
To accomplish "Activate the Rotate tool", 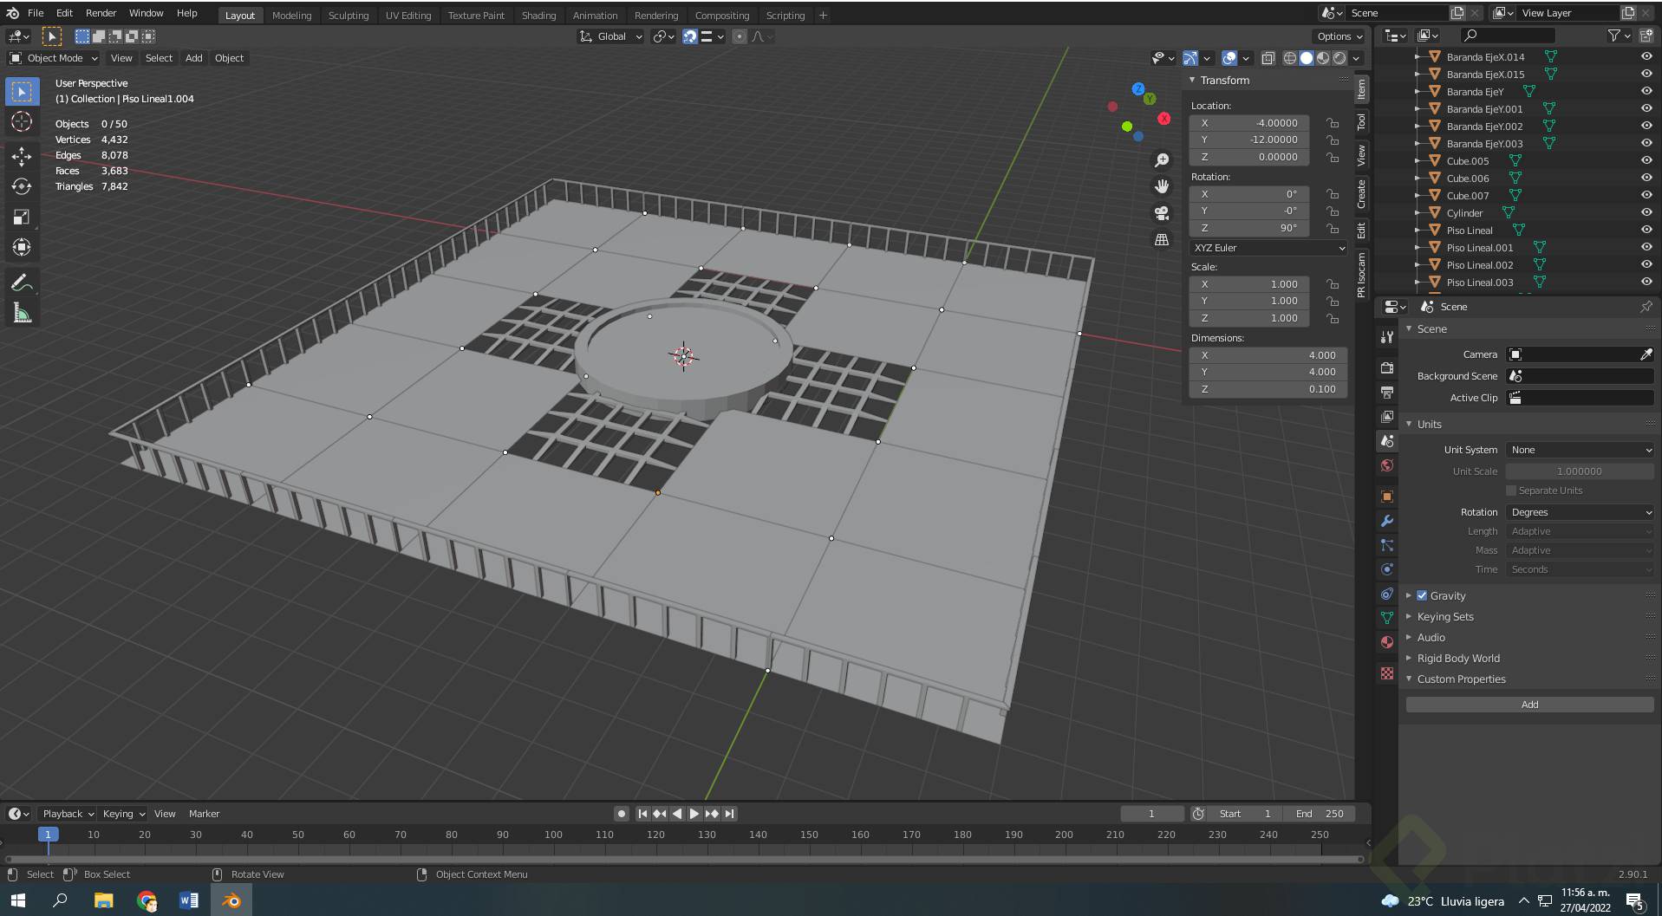I will tap(22, 187).
